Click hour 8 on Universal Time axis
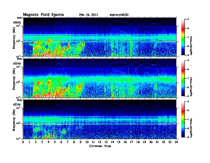The width and height of the screenshot is (210, 163). coord(74,142)
